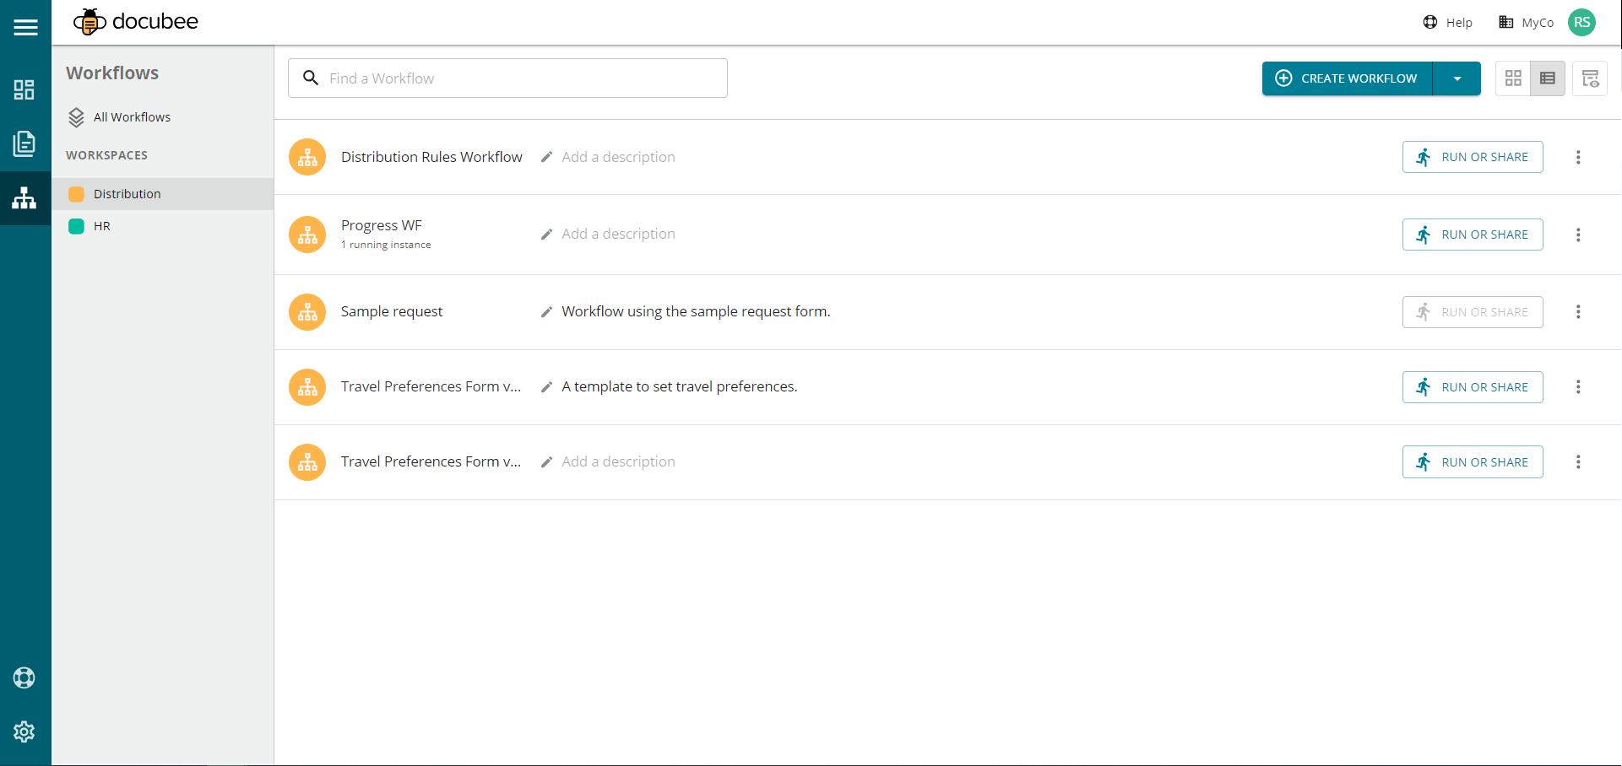Open the scheduled workflows icon button
1622x766 pixels.
pos(1590,78)
